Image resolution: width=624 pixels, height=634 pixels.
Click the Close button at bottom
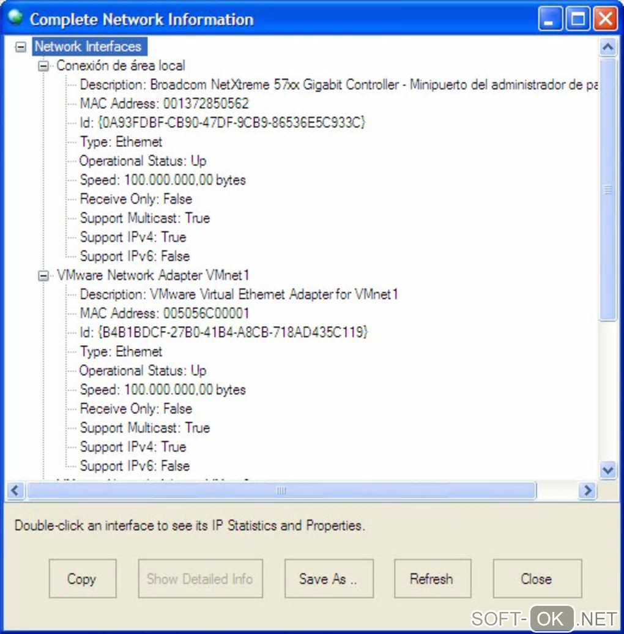(x=538, y=578)
